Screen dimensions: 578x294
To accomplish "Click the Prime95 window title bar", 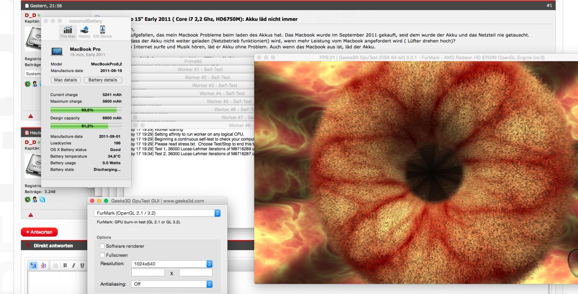I will click(193, 62).
